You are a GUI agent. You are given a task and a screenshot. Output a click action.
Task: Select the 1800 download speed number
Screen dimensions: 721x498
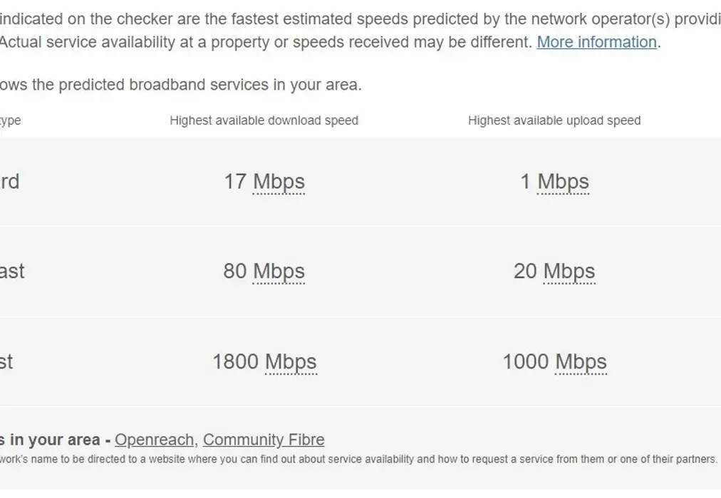click(x=236, y=362)
